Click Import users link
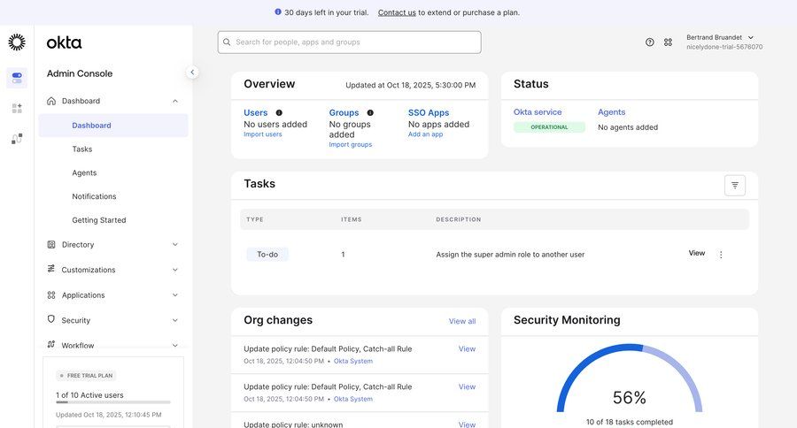The image size is (797, 428). tap(263, 134)
